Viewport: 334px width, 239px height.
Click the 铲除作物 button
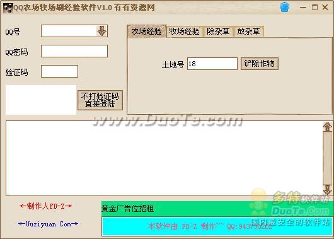260,64
